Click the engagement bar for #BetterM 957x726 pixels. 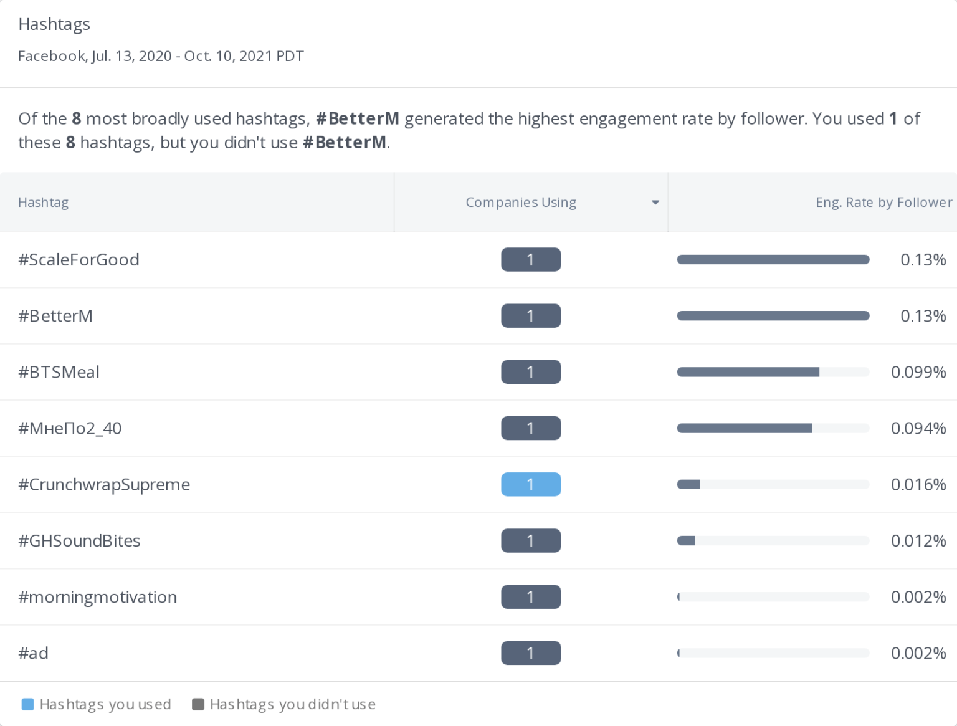coord(773,315)
